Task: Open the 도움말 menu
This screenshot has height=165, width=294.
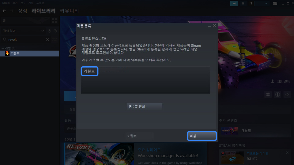Action: [x=40, y=3]
